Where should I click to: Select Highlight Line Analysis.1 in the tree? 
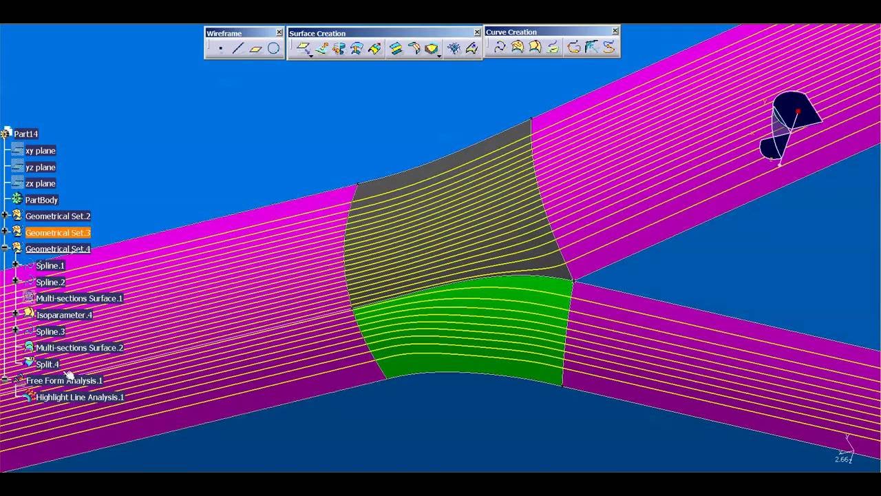80,397
